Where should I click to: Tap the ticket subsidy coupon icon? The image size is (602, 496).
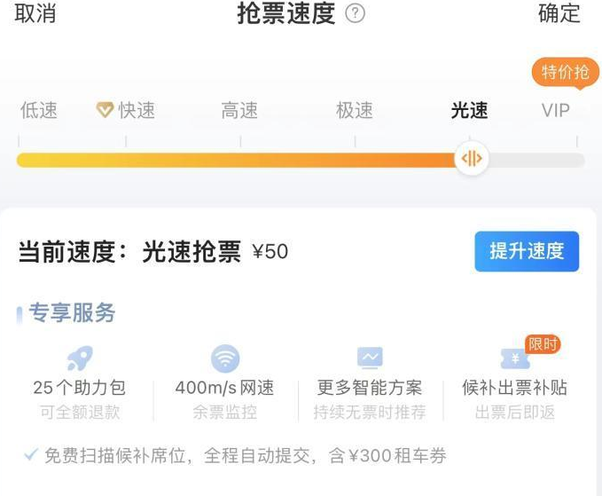coord(515,358)
